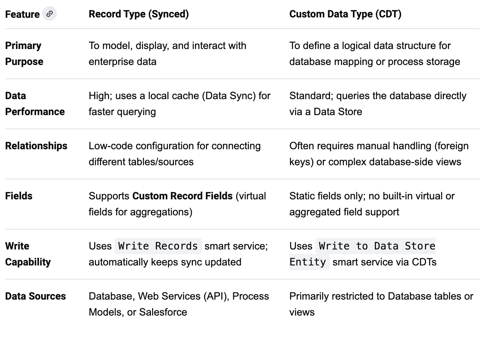
Task: Click the Custom Data Type (CDT) header
Action: (345, 14)
